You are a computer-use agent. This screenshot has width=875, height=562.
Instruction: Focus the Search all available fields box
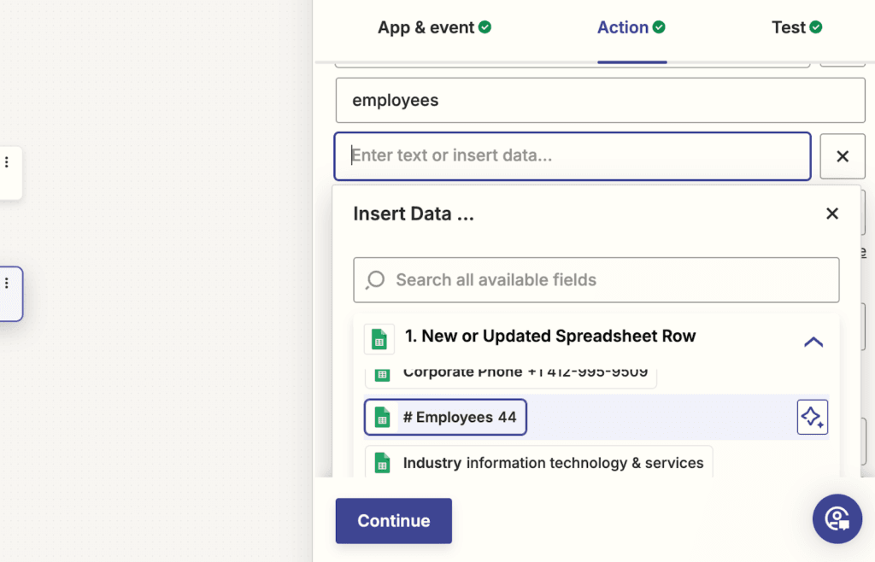(x=598, y=280)
